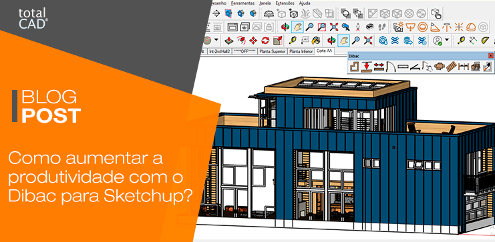This screenshot has height=242, width=495.
Task: Click the BLOG POST heading text
Action: [51, 107]
